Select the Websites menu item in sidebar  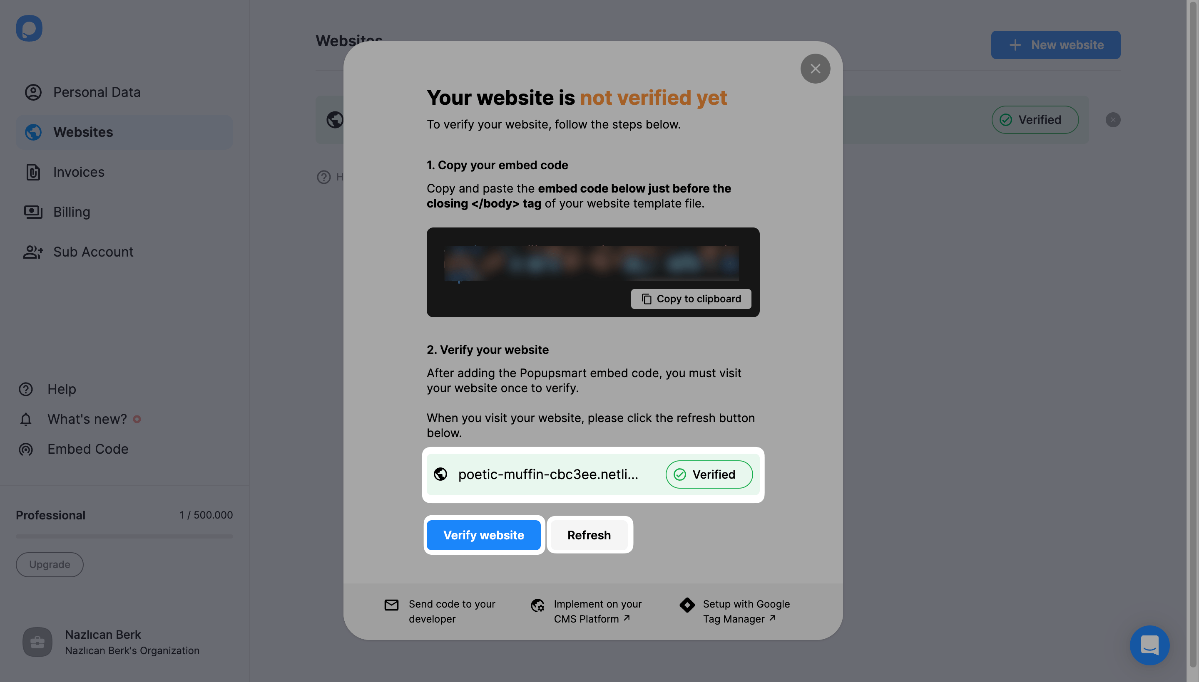point(82,132)
